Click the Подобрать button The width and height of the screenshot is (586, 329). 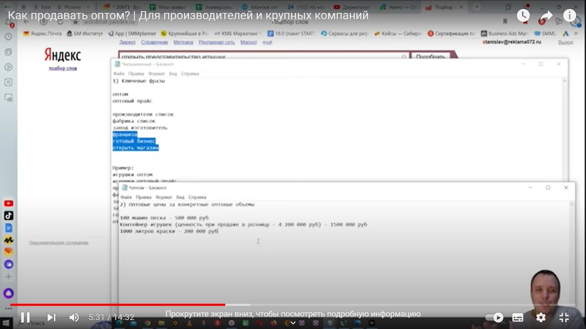click(430, 57)
